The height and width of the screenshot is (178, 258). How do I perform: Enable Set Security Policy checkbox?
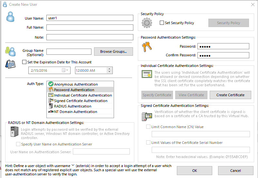point(162,23)
